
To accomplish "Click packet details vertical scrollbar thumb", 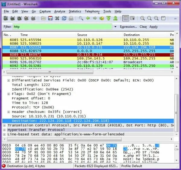I will pyautogui.click(x=176, y=113).
